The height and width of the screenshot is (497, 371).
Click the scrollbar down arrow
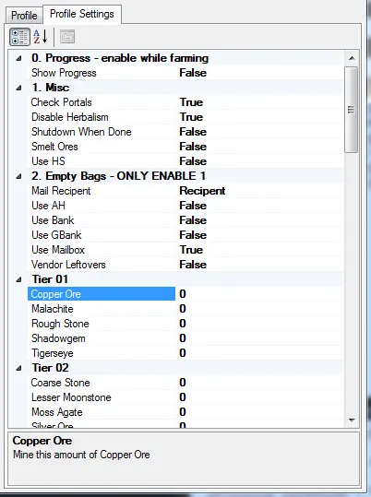[352, 420]
